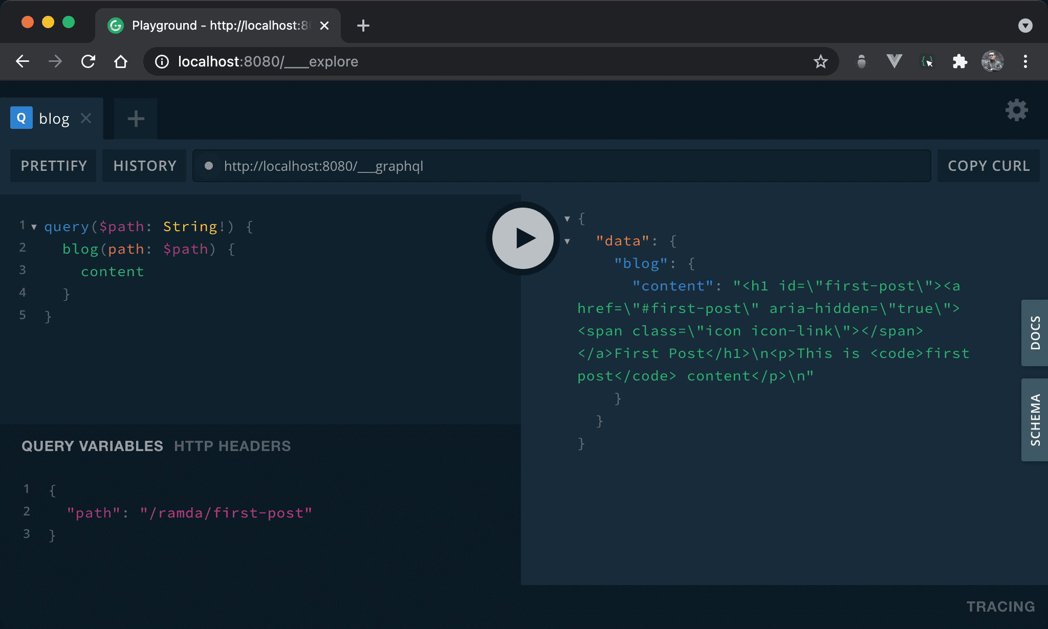1048x629 pixels.
Task: Click the String! type in query
Action: pyautogui.click(x=194, y=227)
